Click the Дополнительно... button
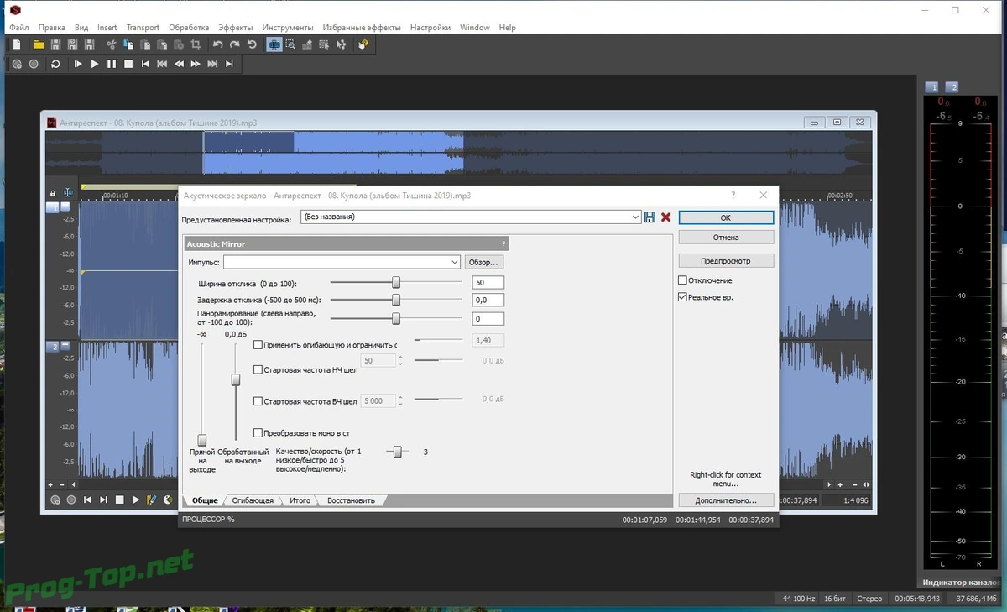 tap(726, 500)
